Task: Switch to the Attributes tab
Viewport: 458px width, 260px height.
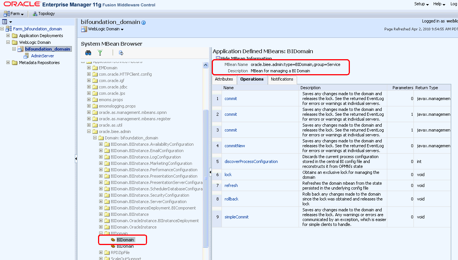Action: tap(224, 79)
